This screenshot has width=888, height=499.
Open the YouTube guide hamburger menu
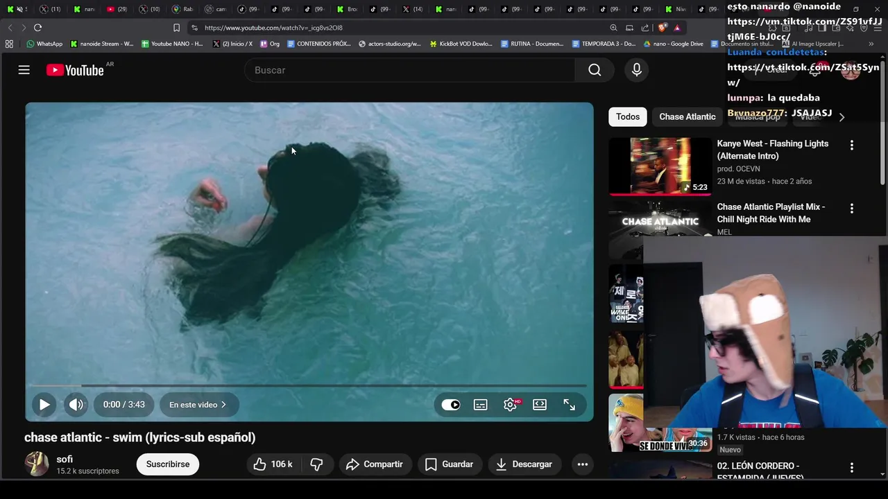[24, 70]
